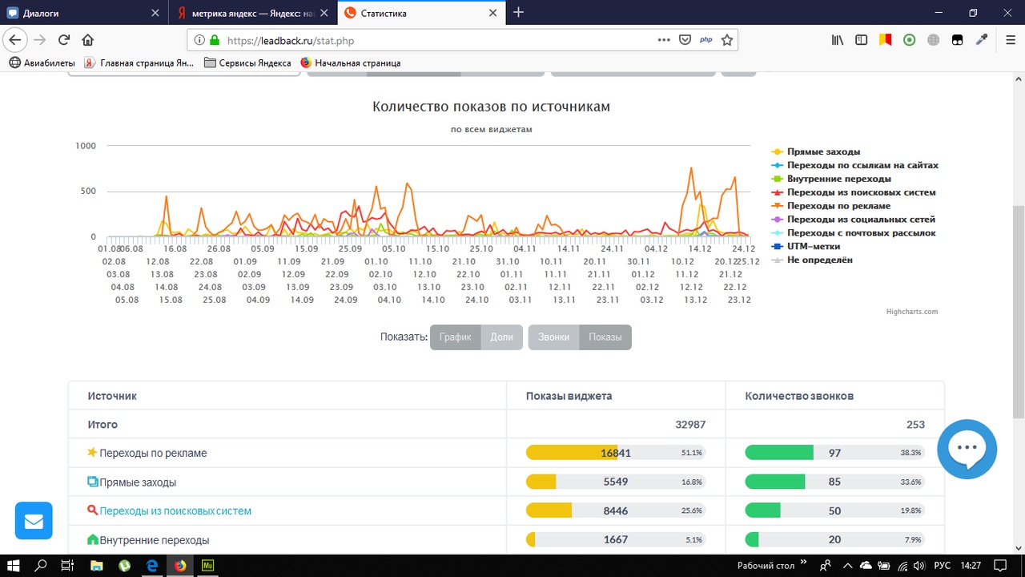
Task: Switch to the Диалоги browser tab
Action: tap(83, 13)
